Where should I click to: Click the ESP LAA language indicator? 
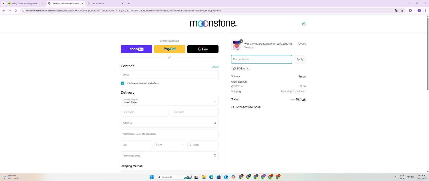coord(402,177)
